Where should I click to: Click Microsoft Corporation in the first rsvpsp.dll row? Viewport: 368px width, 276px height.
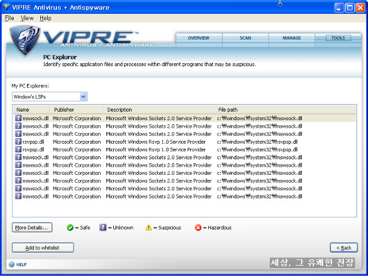coord(76,142)
